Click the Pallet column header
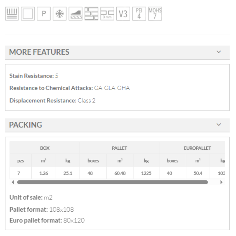The height and width of the screenshot is (236, 236). 119,148
